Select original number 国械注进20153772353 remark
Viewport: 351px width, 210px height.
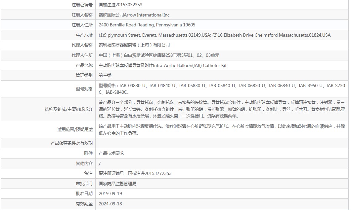[135, 174]
